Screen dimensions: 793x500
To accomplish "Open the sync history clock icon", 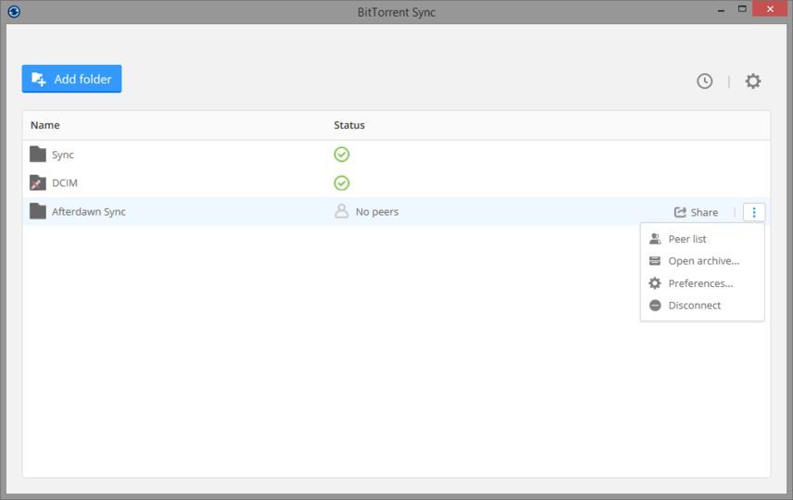I will 704,81.
